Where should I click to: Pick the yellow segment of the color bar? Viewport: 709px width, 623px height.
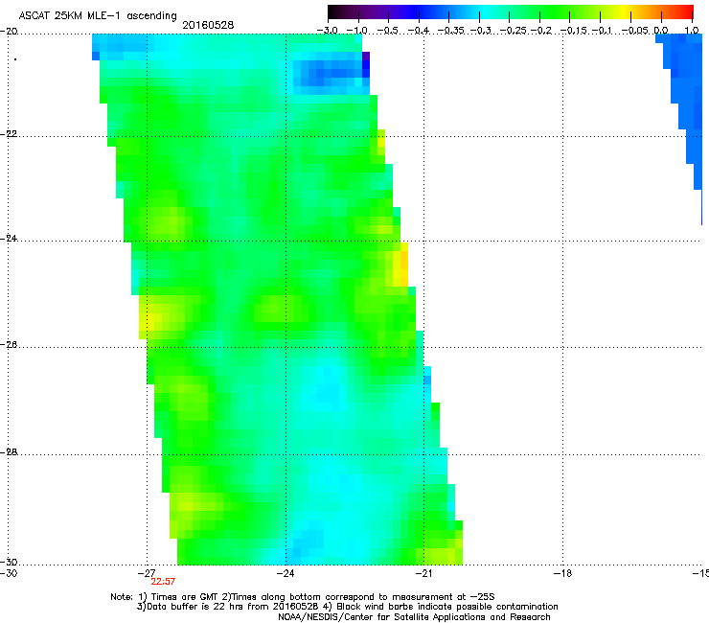[x=624, y=12]
